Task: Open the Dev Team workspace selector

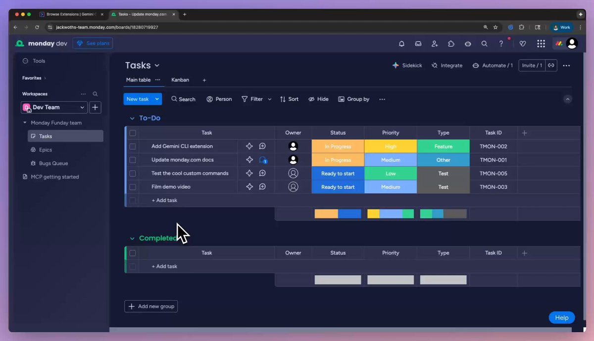Action: [x=54, y=107]
